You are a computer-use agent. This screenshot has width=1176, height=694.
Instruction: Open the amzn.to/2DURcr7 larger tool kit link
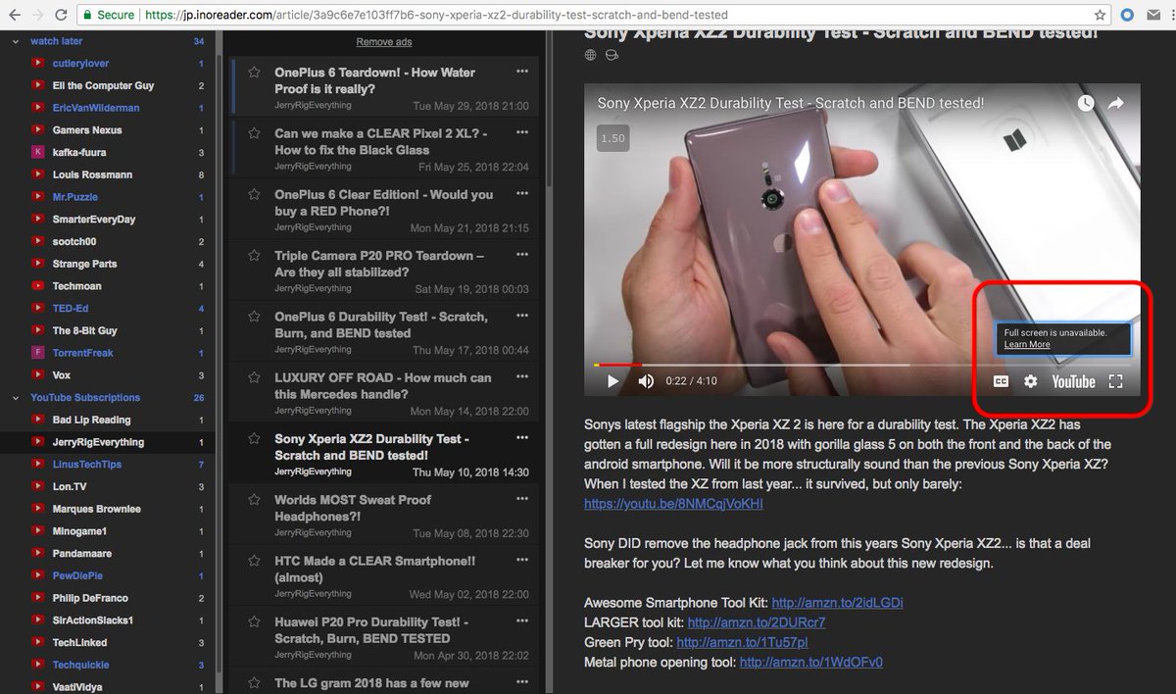(x=757, y=622)
